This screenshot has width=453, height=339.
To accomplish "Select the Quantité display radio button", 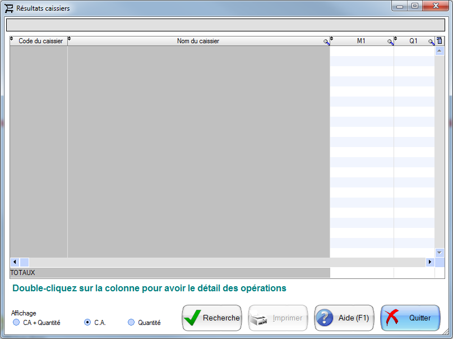I will [131, 323].
